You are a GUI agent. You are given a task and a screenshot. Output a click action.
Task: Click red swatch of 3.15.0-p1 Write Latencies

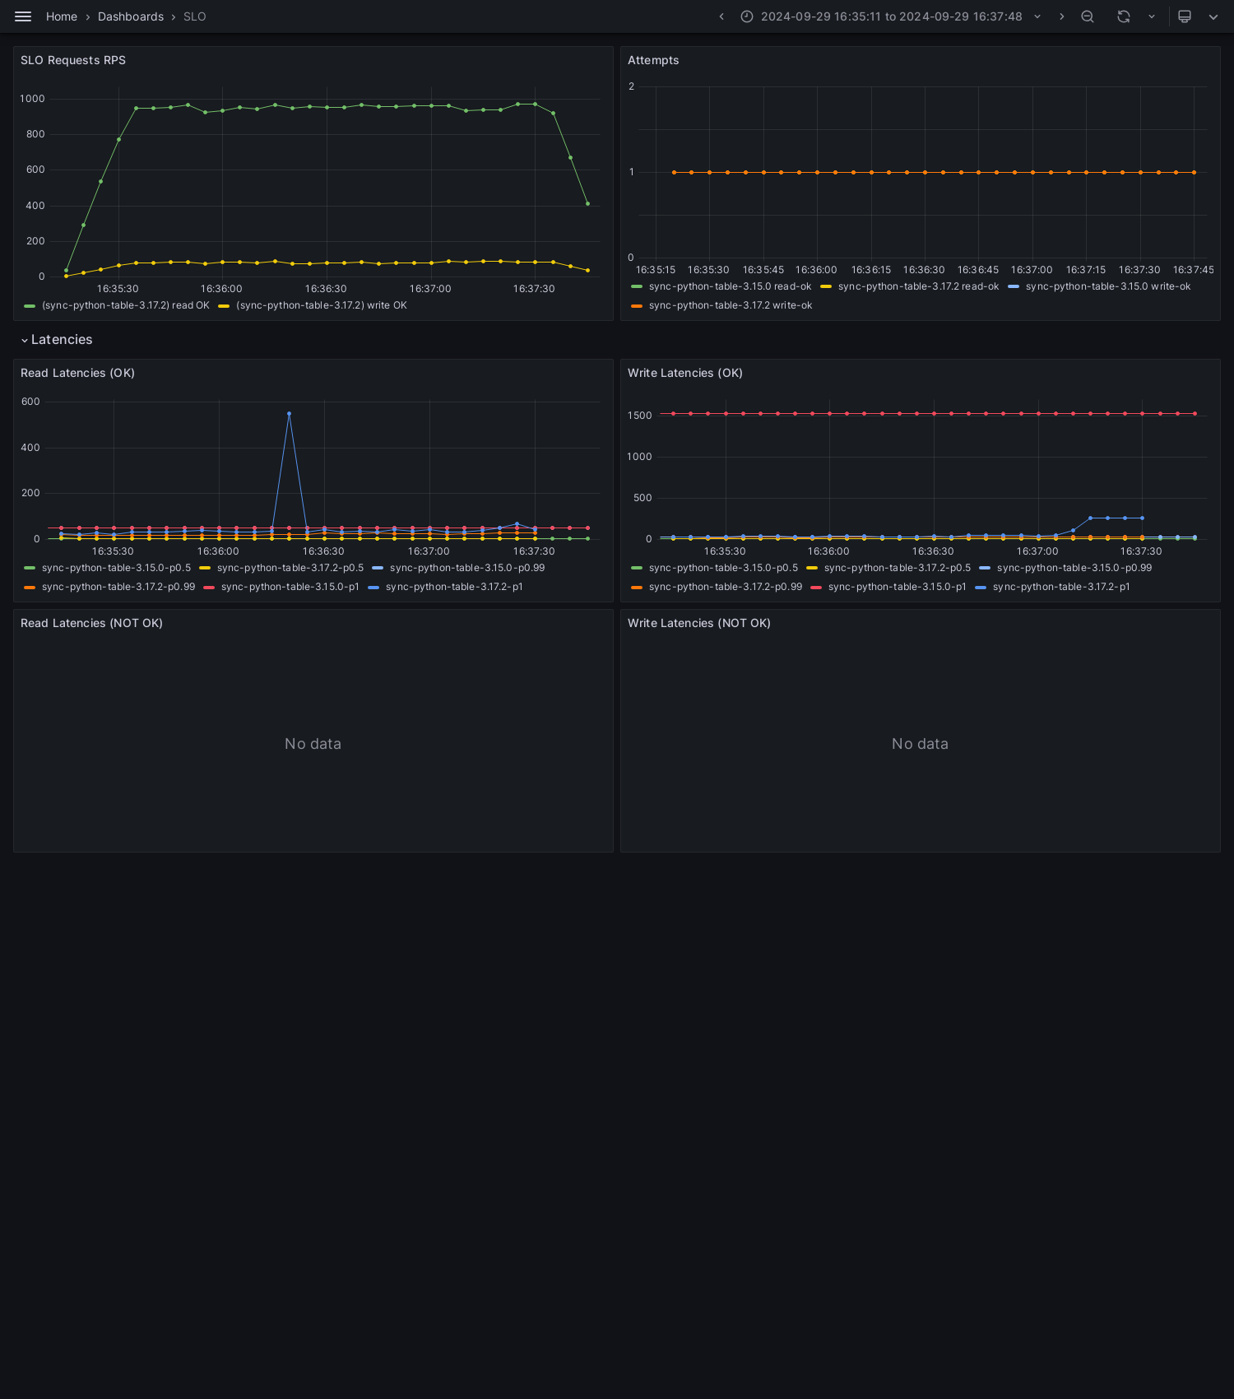(816, 588)
